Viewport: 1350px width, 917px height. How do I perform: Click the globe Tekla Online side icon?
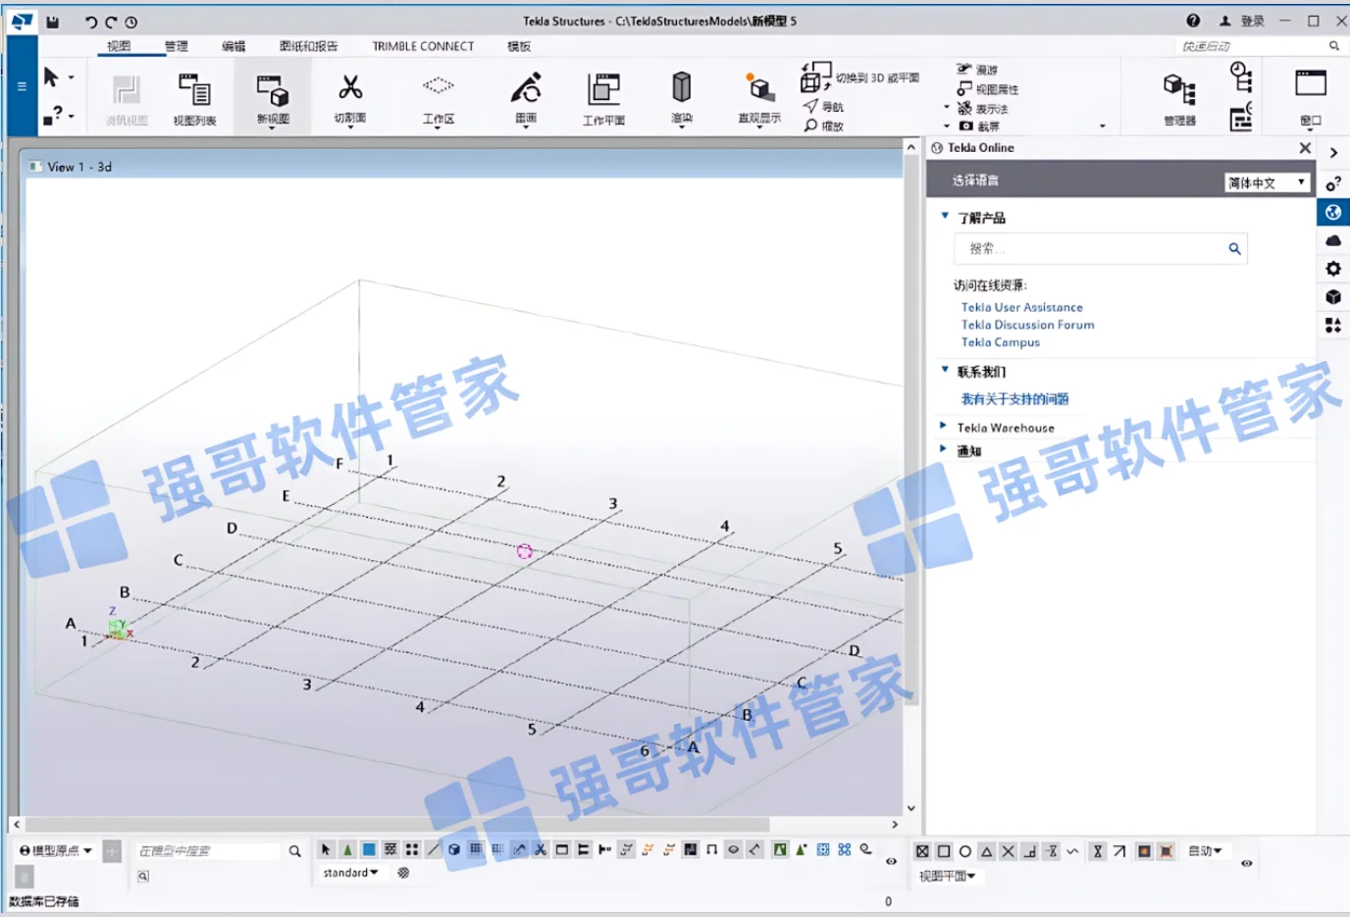[x=1333, y=212]
